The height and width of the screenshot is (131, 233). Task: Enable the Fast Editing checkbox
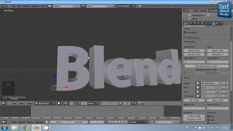click(x=185, y=32)
